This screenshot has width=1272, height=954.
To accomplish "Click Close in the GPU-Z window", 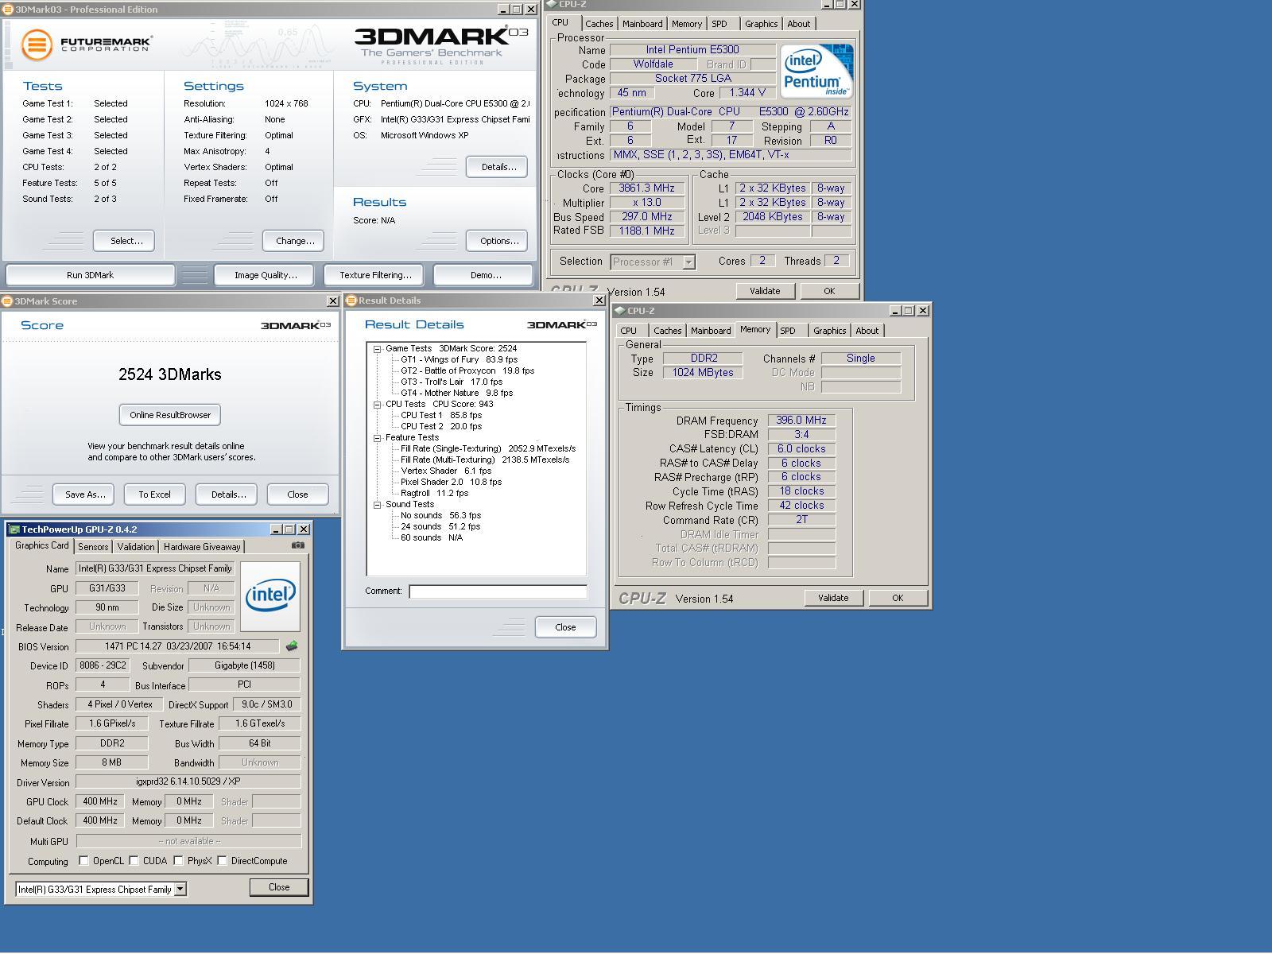I will pos(279,887).
